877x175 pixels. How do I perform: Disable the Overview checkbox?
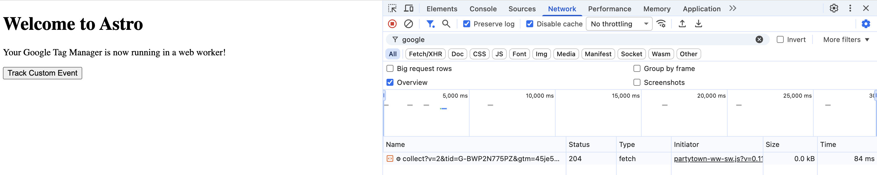(x=390, y=82)
